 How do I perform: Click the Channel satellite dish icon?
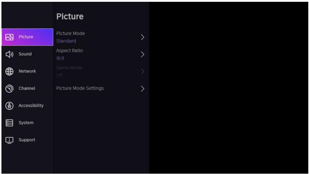pos(9,88)
